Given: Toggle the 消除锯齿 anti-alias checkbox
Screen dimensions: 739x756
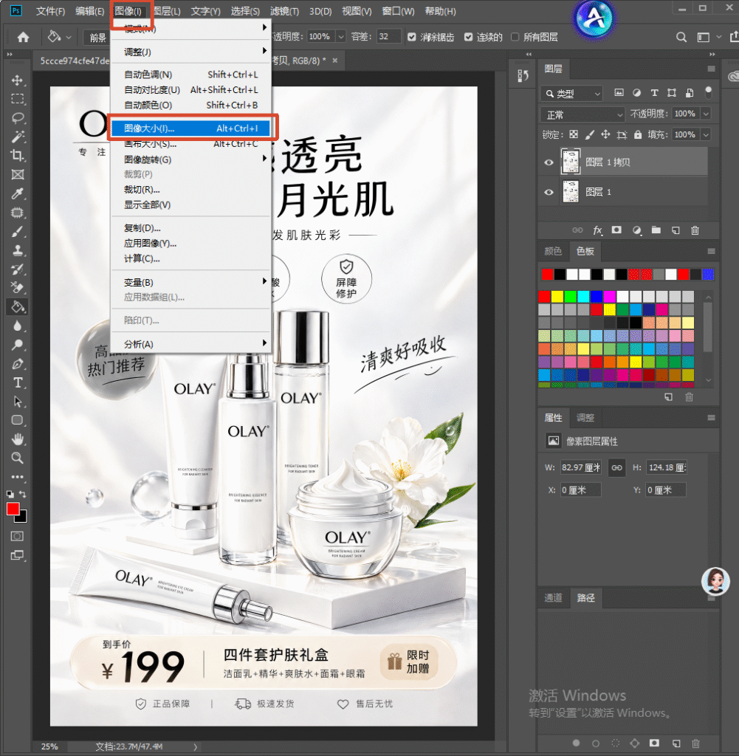Looking at the screenshot, I should 412,37.
